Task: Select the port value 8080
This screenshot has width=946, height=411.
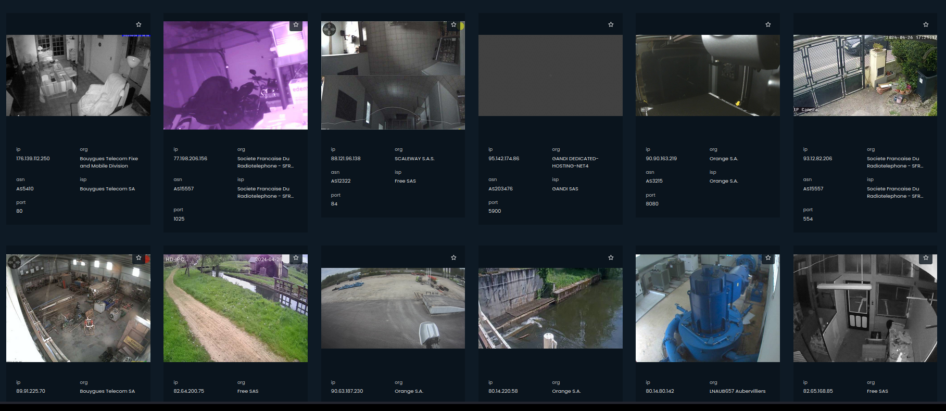Action: pyautogui.click(x=652, y=204)
